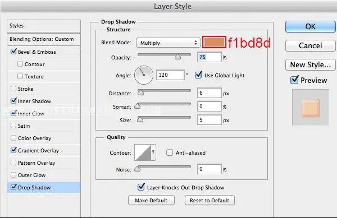Click the Reset to Default button

click(210, 200)
